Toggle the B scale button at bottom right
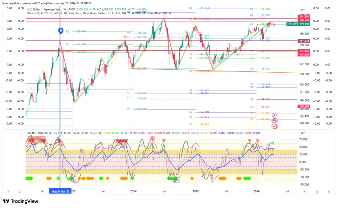The image size is (337, 208). tap(317, 191)
